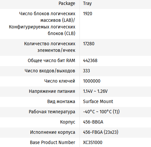Viewport: 151px width, 147px height.
Task: Select the Surface Mount value
Action: [98, 101]
